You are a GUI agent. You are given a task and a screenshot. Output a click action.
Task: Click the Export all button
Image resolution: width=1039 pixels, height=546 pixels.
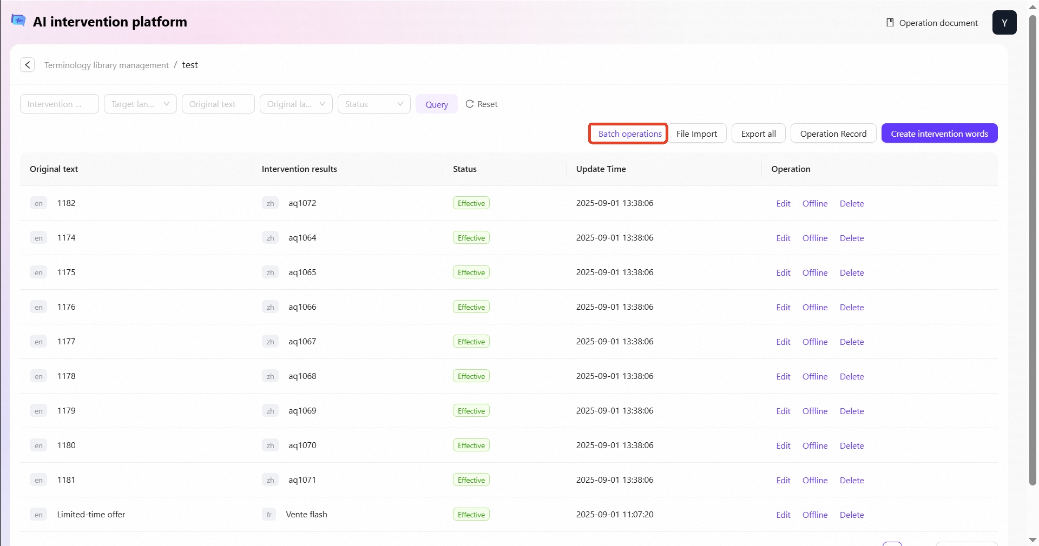(x=758, y=134)
